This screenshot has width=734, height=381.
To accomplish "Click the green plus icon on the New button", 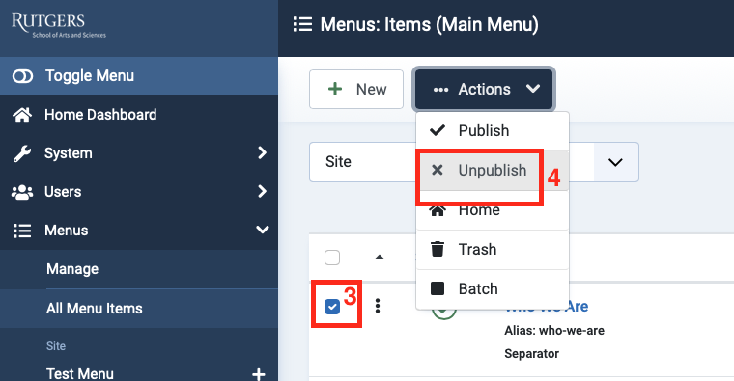I will point(335,89).
